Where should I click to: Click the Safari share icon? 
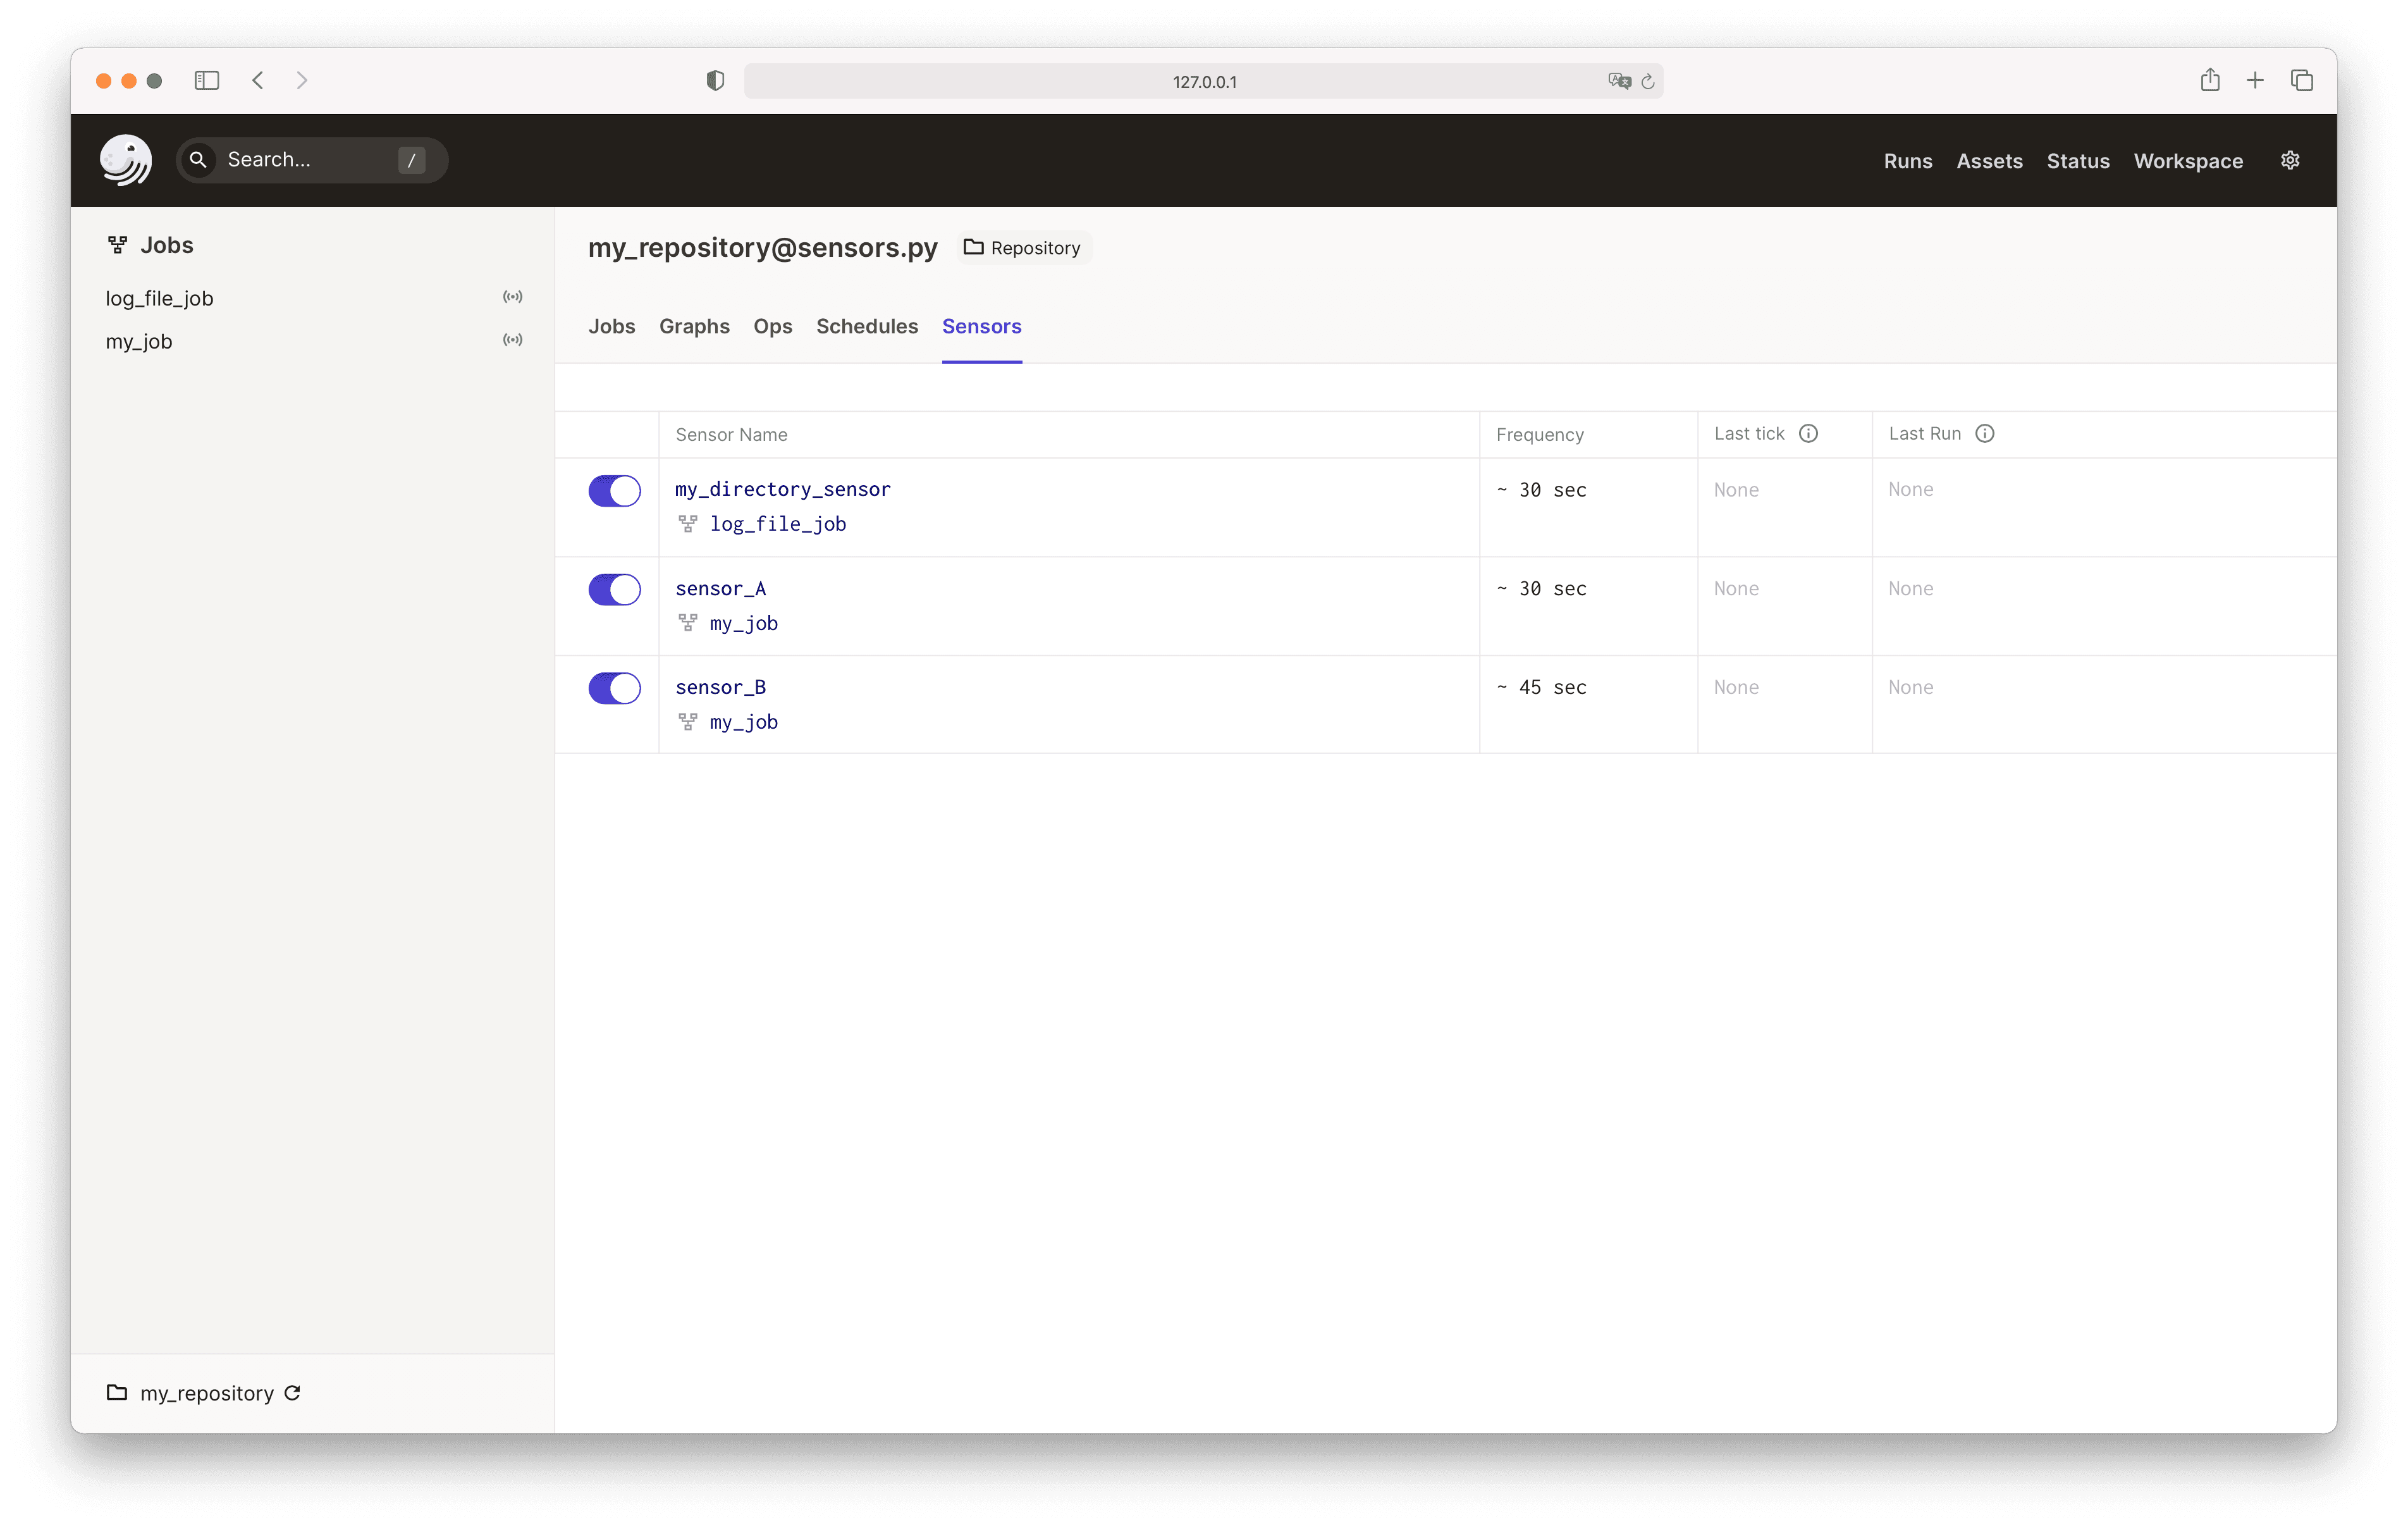point(2210,81)
